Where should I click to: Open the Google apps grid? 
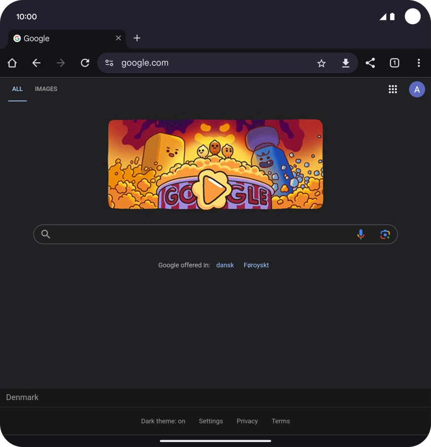click(x=393, y=89)
